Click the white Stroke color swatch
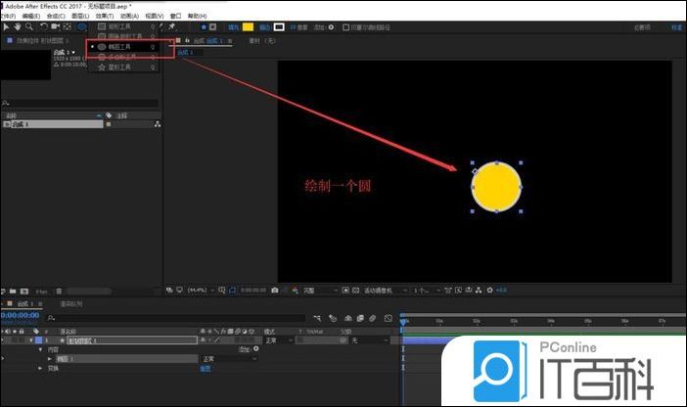Screen dimensions: 687x407 tap(278, 27)
